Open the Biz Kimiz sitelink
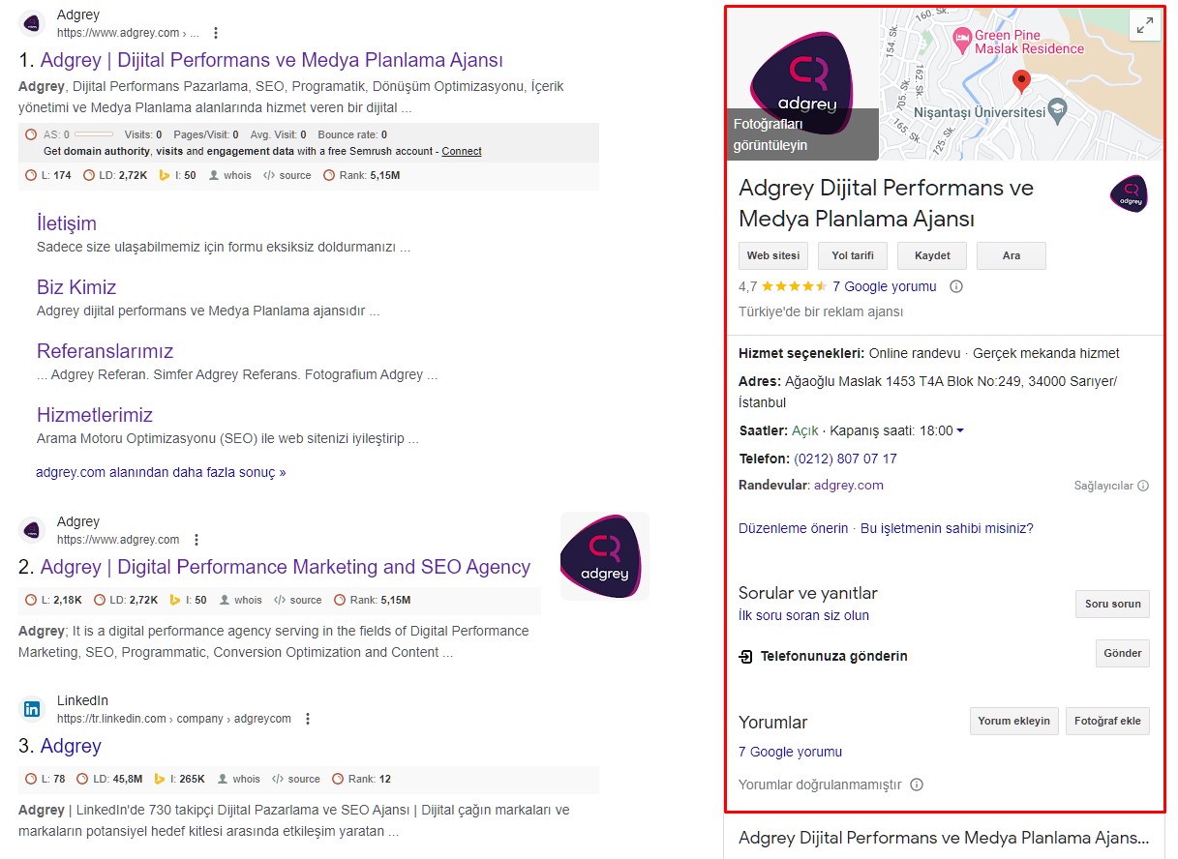Viewport: 1178px width, 859px height. pyautogui.click(x=76, y=287)
